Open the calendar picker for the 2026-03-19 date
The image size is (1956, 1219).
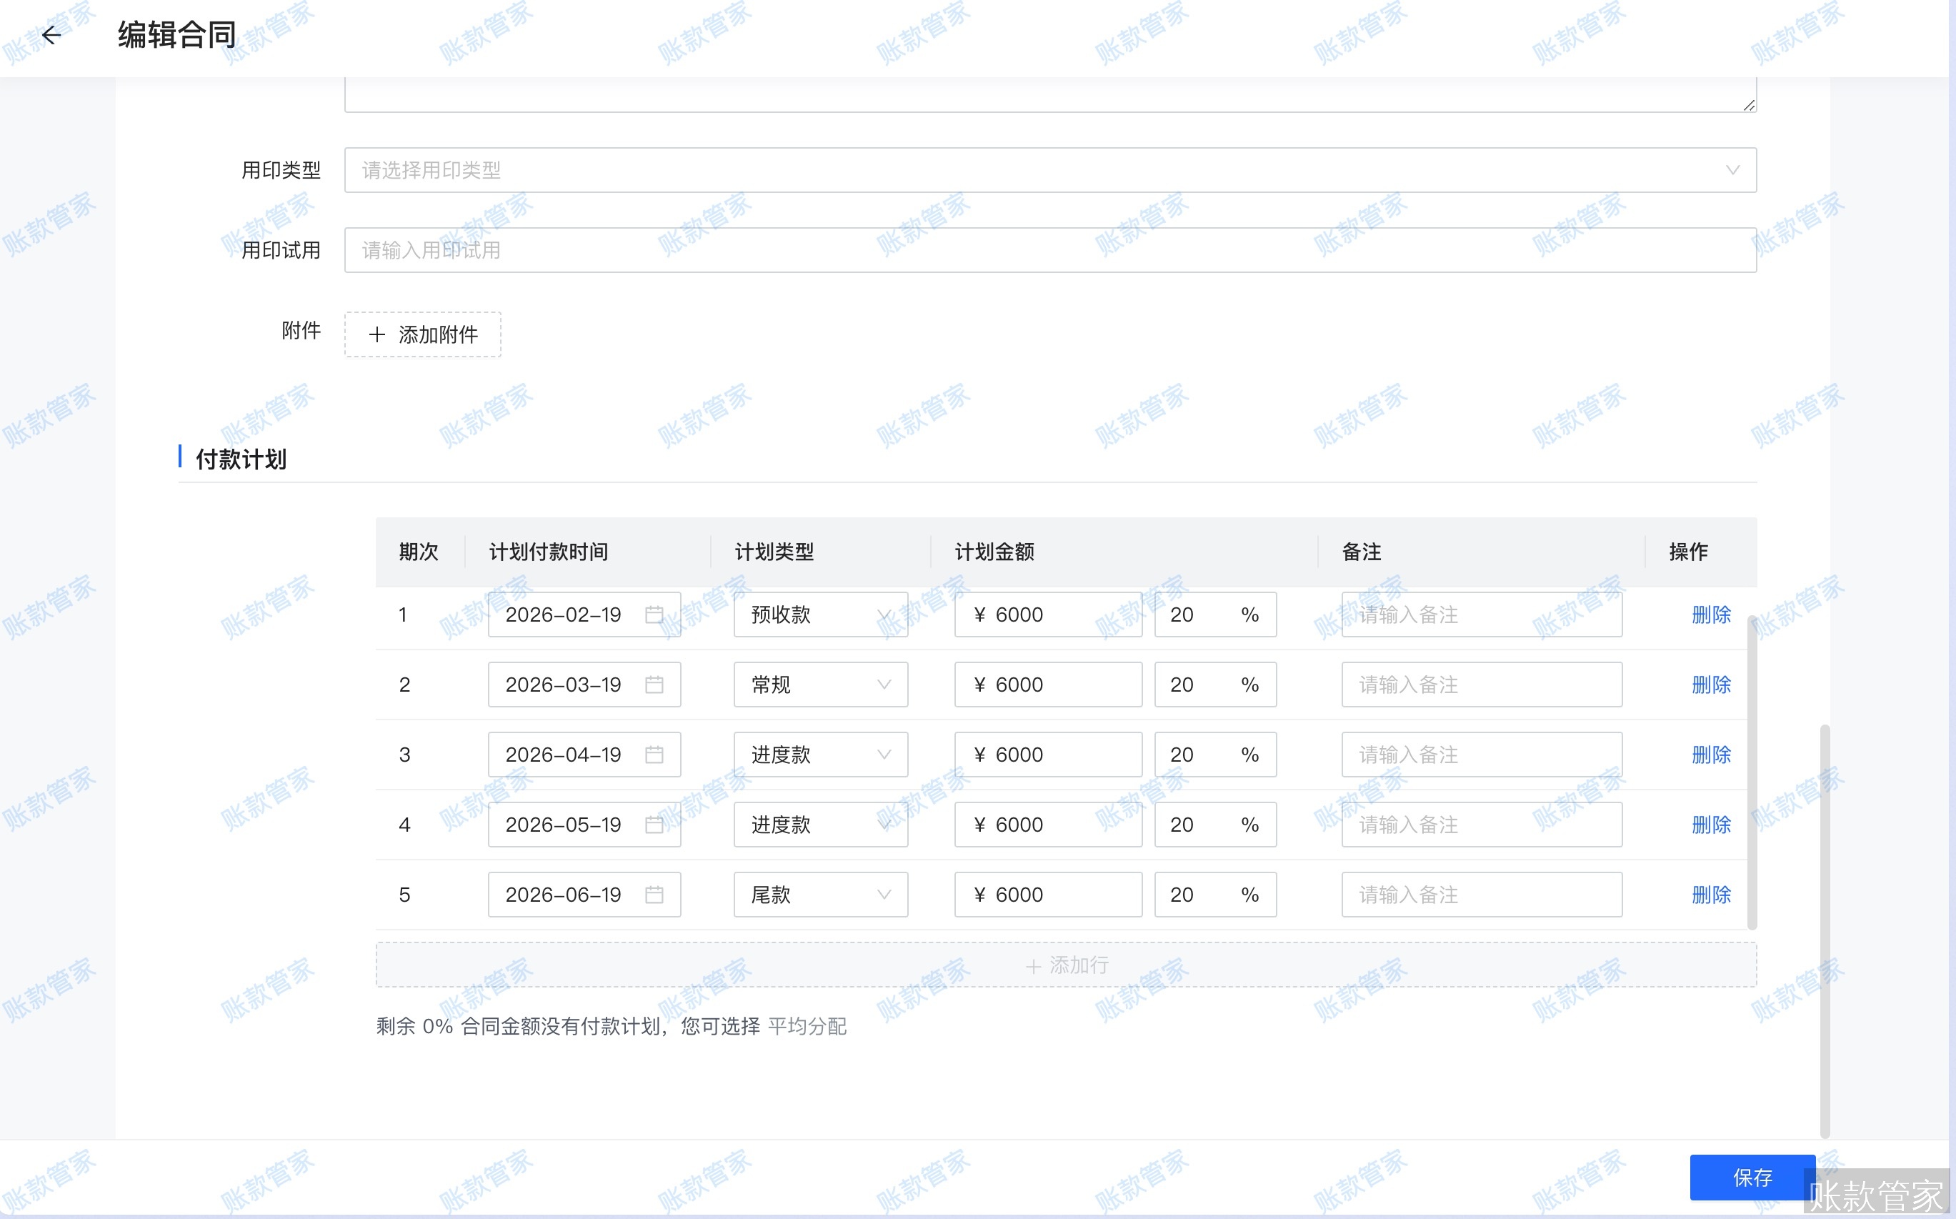click(654, 685)
